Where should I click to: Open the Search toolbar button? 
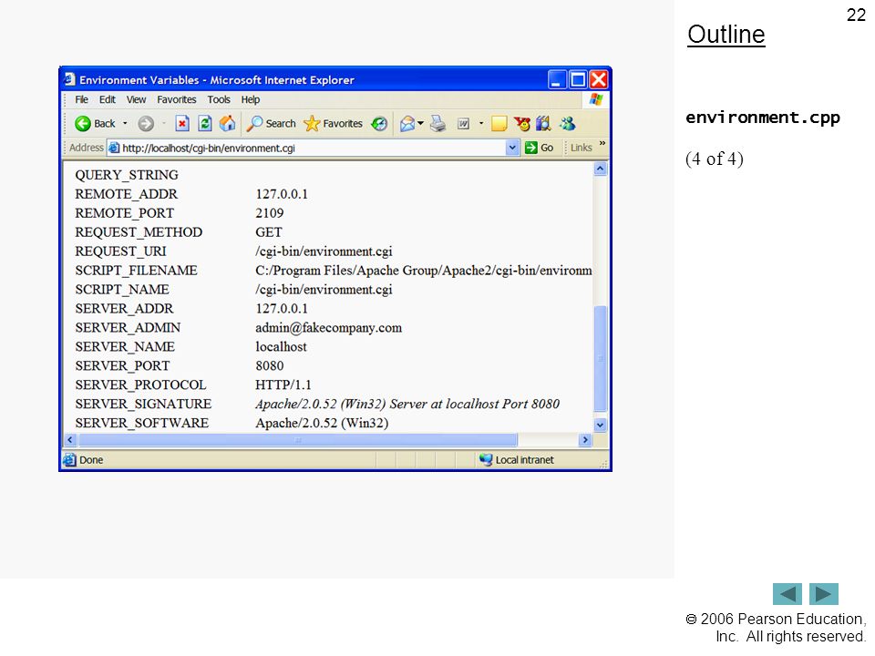(x=272, y=123)
